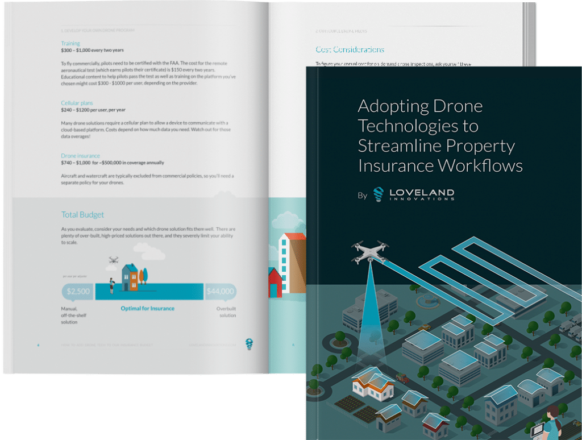Image resolution: width=582 pixels, height=440 pixels.
Task: Click the "Optimal for Insurance" label
Action: coord(147,309)
